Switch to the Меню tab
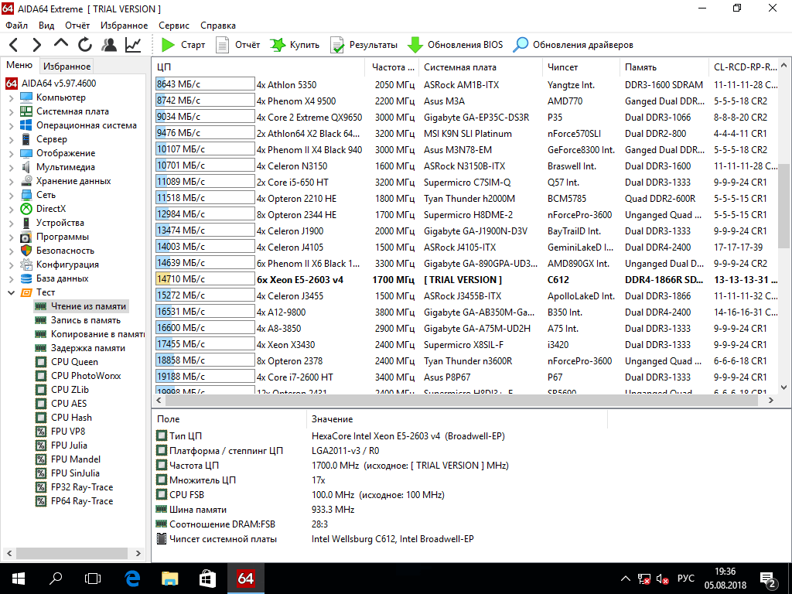This screenshot has height=594, width=792. [19, 65]
